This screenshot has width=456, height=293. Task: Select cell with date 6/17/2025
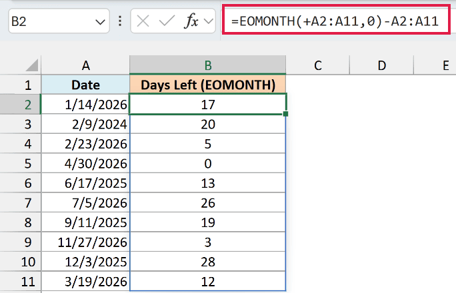85,183
